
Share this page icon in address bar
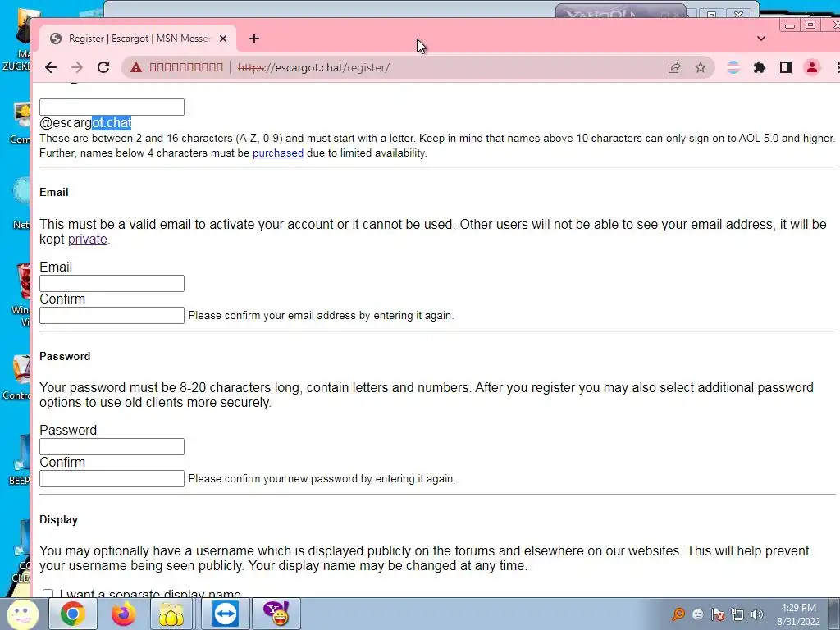click(674, 67)
